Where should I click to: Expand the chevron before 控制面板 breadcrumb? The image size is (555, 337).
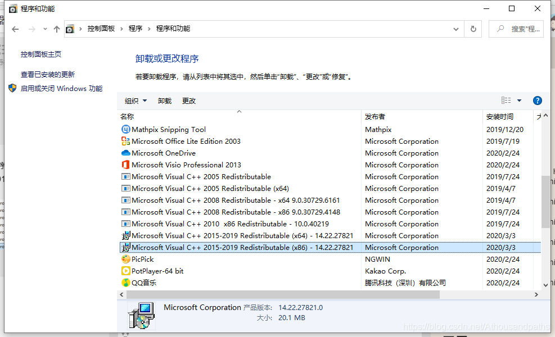[80, 29]
